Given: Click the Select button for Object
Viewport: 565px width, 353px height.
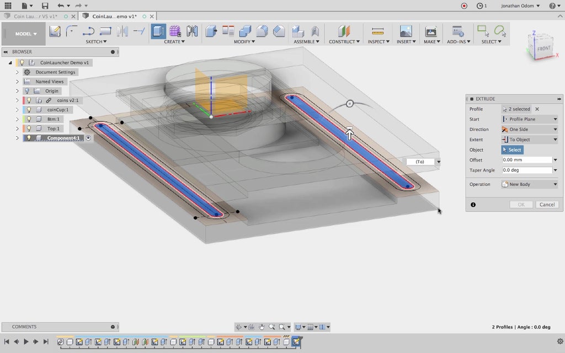Looking at the screenshot, I should point(512,150).
